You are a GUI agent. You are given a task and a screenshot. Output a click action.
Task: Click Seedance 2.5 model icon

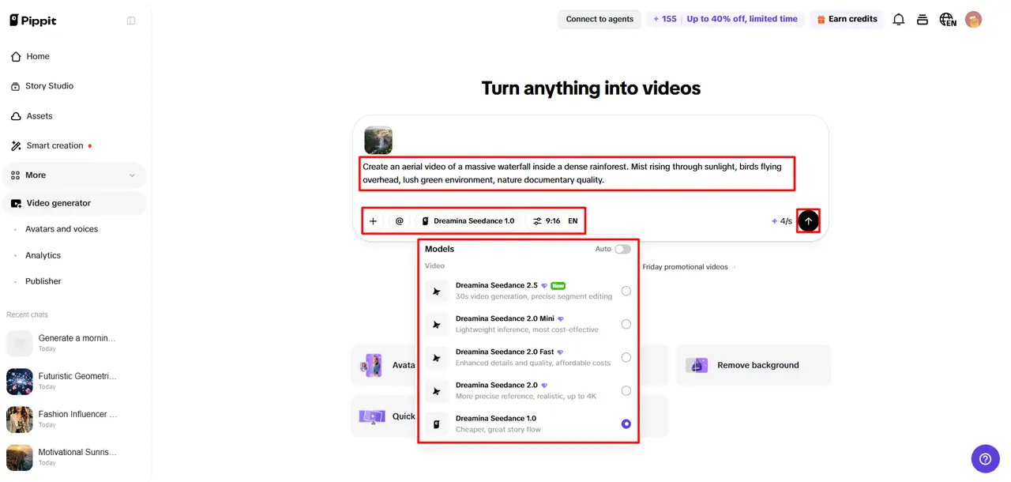(436, 291)
